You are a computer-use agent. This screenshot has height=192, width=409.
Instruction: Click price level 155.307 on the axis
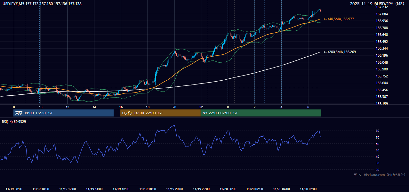click(x=382, y=97)
